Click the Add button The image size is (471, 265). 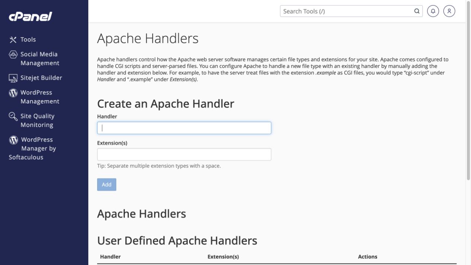pos(106,185)
